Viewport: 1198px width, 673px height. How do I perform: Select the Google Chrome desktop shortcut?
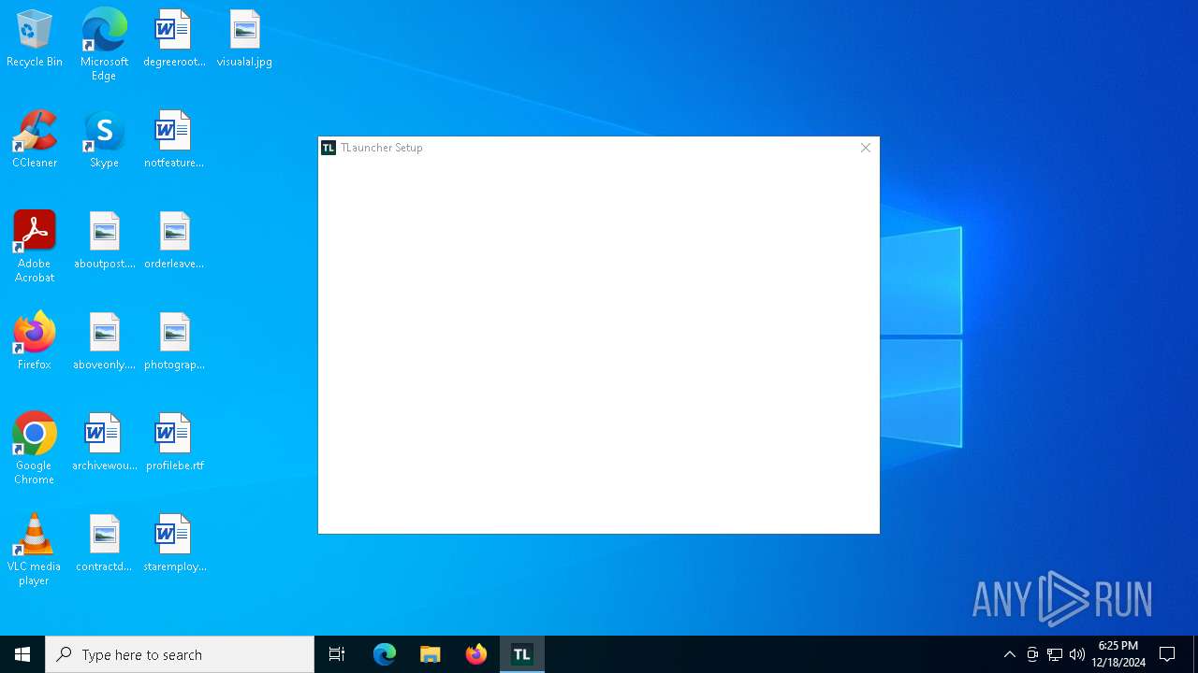35,449
